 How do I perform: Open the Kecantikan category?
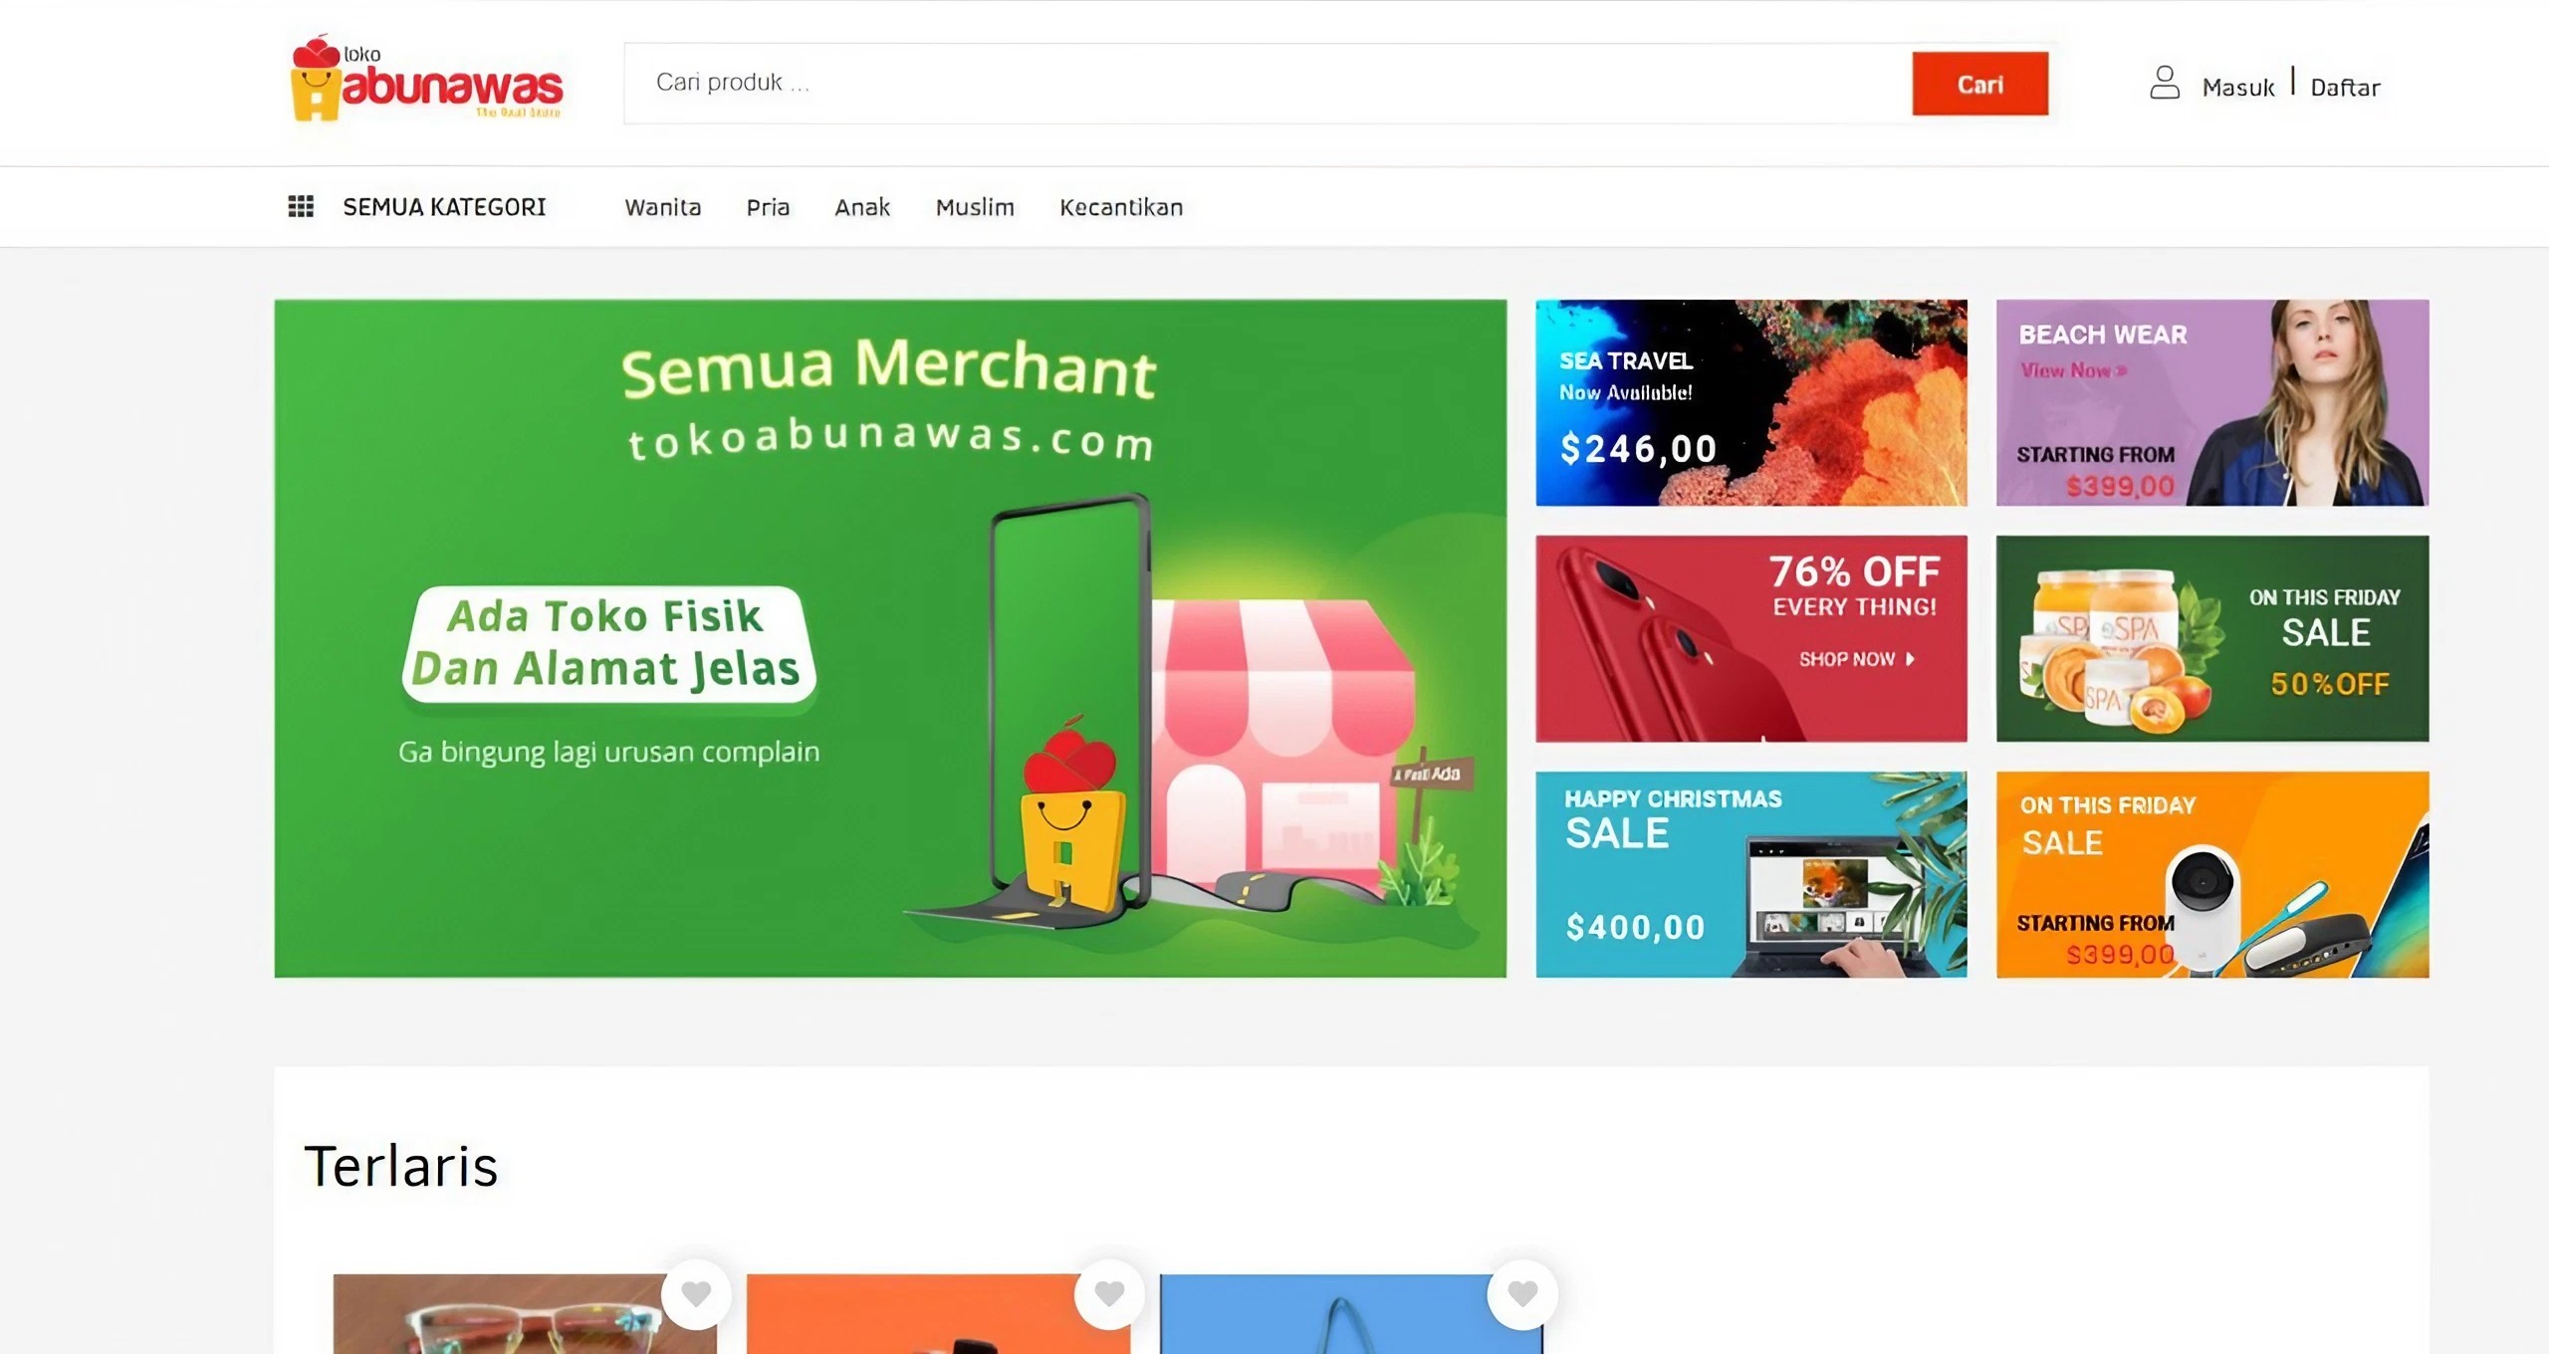click(1121, 207)
